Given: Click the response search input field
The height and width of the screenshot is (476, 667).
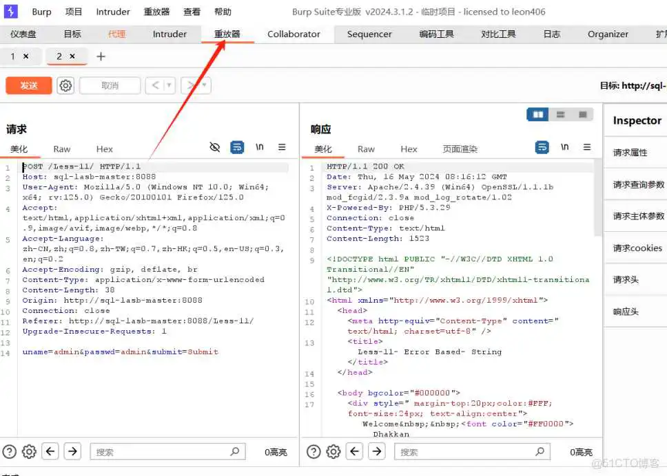Looking at the screenshot, I should pyautogui.click(x=472, y=451).
